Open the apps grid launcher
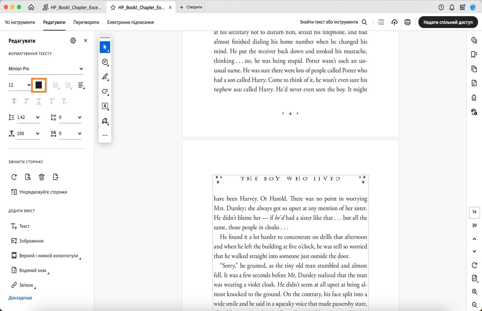482x311 pixels. 462,7
